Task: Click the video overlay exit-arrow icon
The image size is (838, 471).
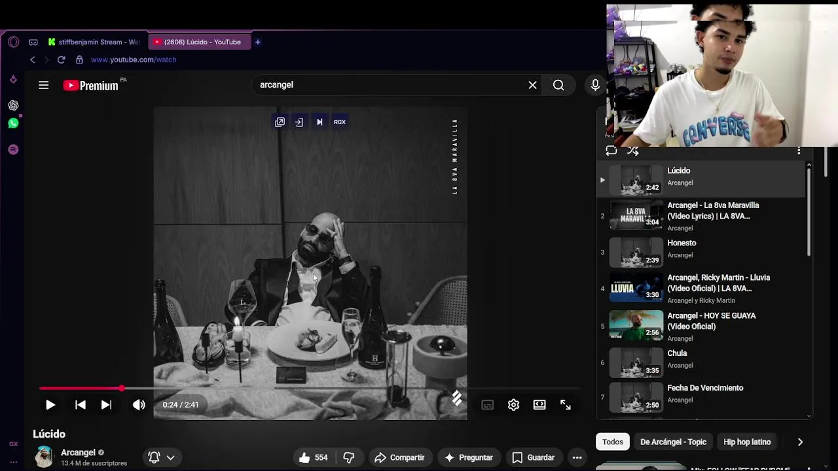Action: tap(299, 122)
